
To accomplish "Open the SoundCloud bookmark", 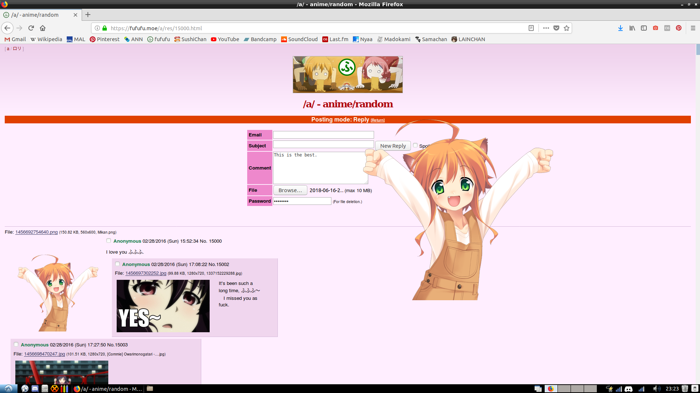I will (299, 39).
